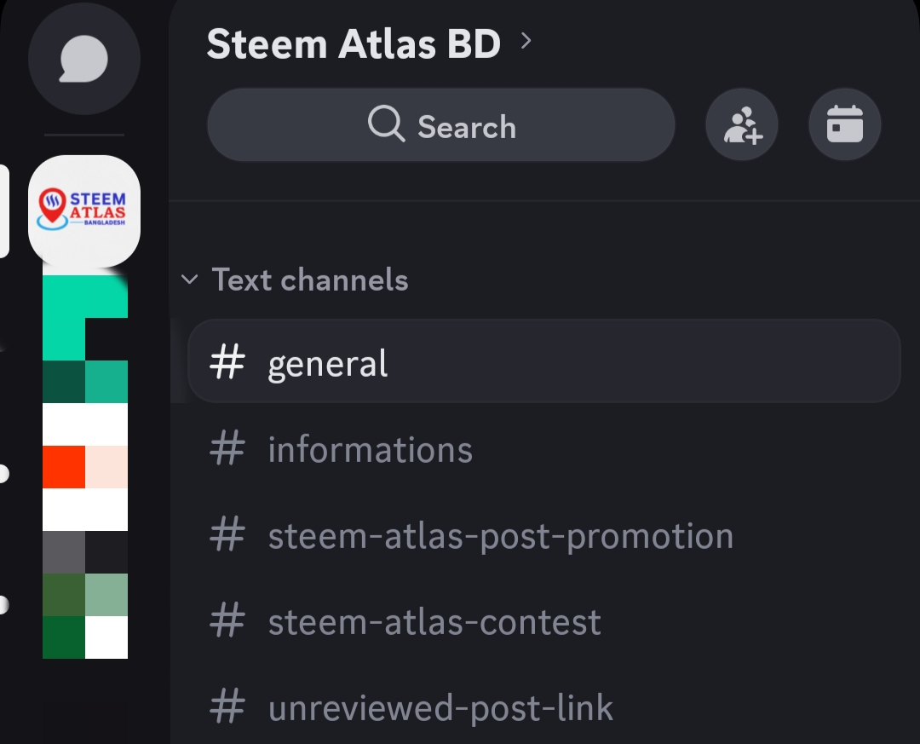Viewport: 920px width, 744px height.
Task: Focus the Search input field
Action: (467, 126)
